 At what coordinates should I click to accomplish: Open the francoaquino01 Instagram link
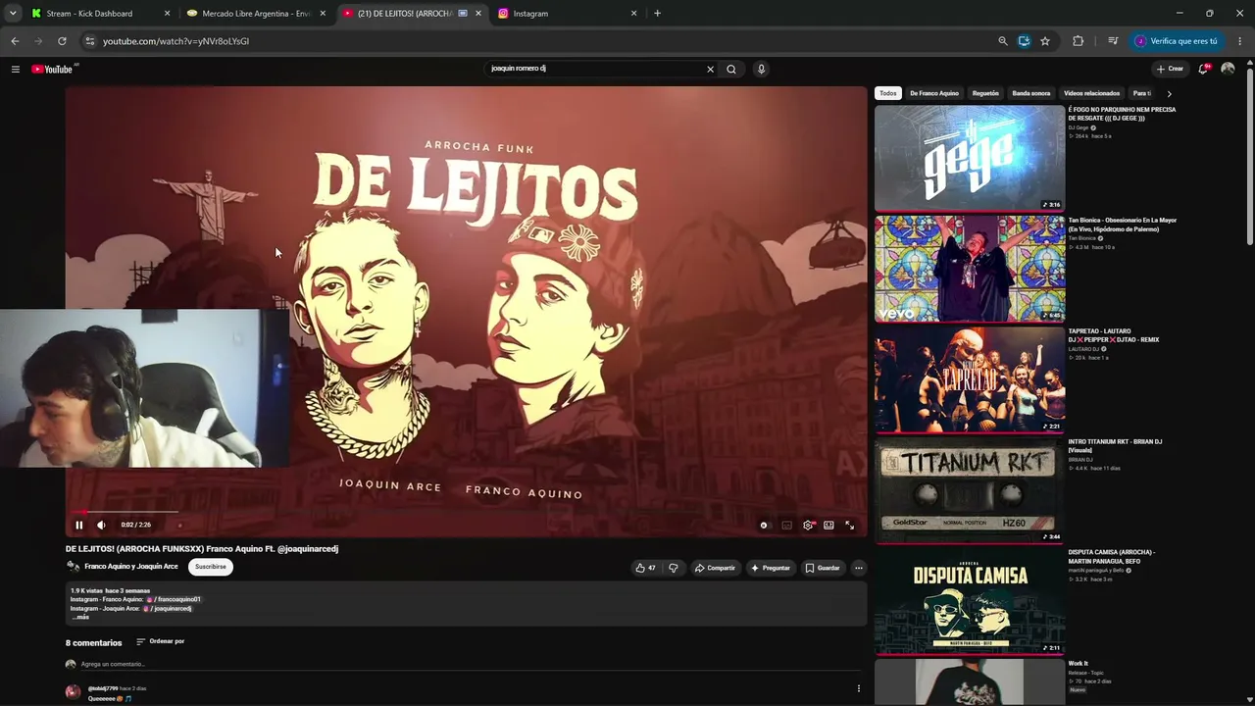[175, 599]
